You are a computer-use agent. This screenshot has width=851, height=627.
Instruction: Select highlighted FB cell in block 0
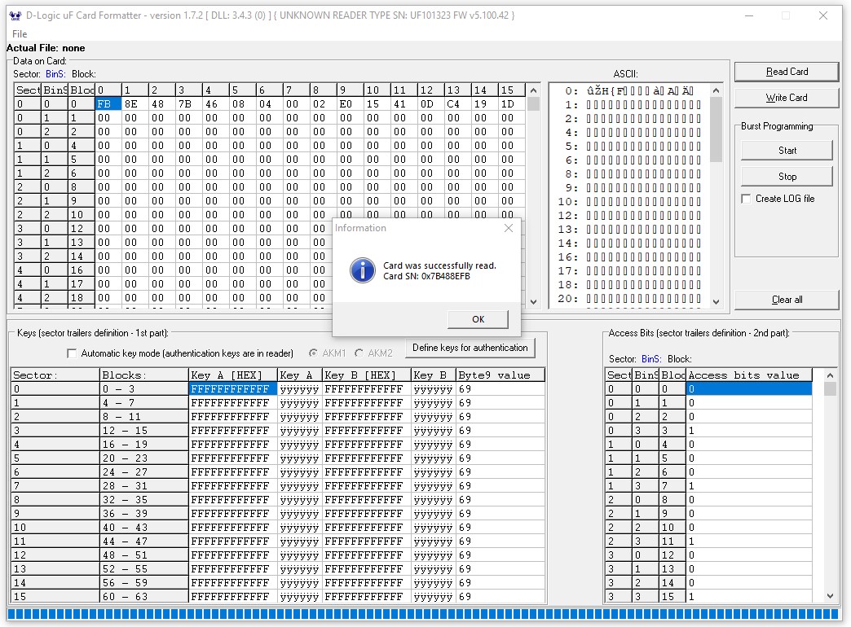(108, 103)
